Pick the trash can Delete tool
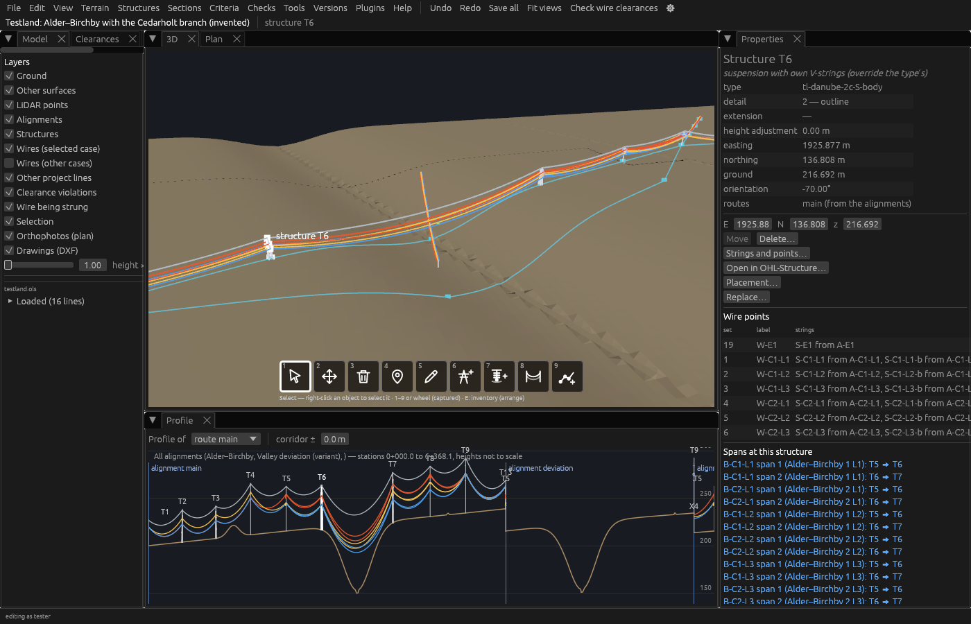 coord(363,376)
